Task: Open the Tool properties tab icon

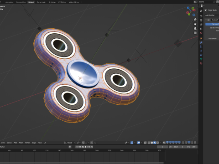Action: coord(201,11)
